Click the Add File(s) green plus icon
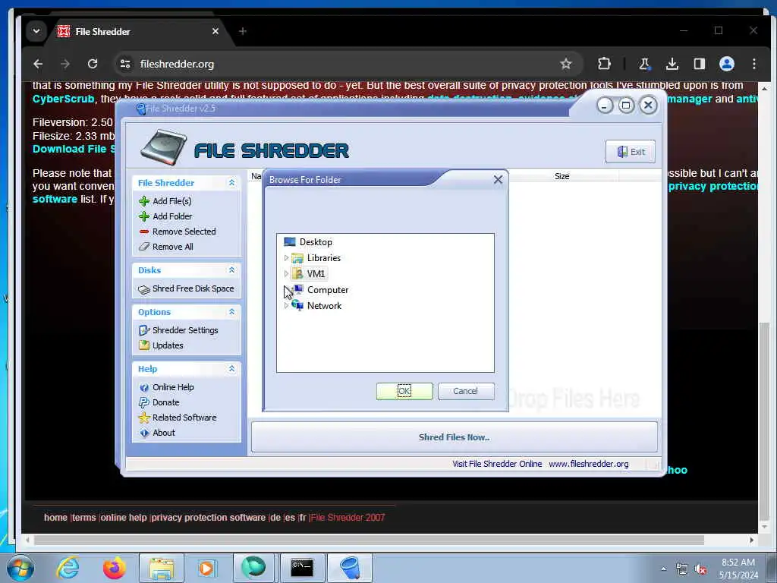Screen dimensions: 777x583 click(144, 200)
